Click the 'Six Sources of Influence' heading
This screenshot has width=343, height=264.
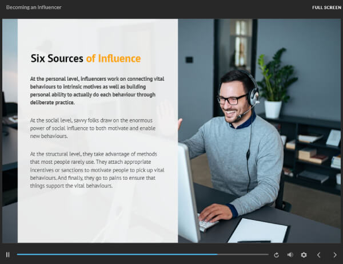(x=86, y=58)
